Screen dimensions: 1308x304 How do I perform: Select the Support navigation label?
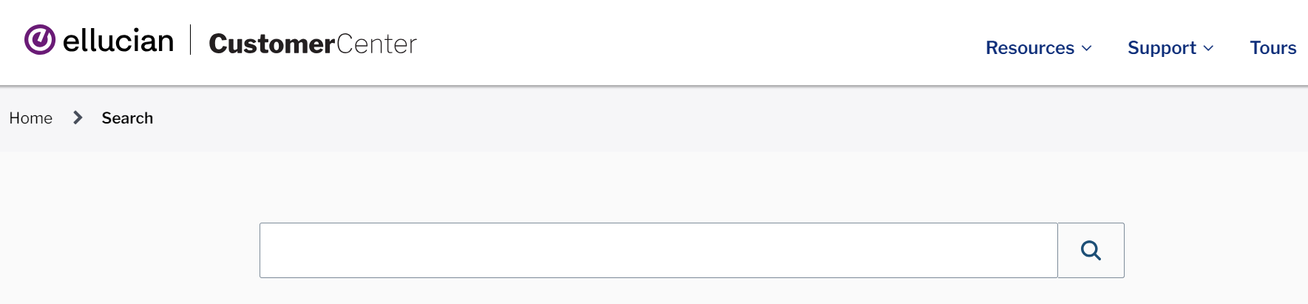pos(1162,48)
